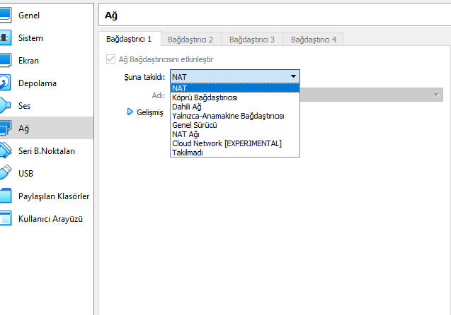Choose Köprü Bağdaştırıcısı from the list
This screenshot has width=451, height=315.
[205, 97]
